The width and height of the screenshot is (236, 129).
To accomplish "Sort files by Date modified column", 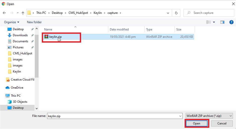I will 119,29.
